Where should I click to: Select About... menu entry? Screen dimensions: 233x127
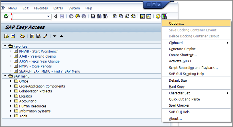196,118
